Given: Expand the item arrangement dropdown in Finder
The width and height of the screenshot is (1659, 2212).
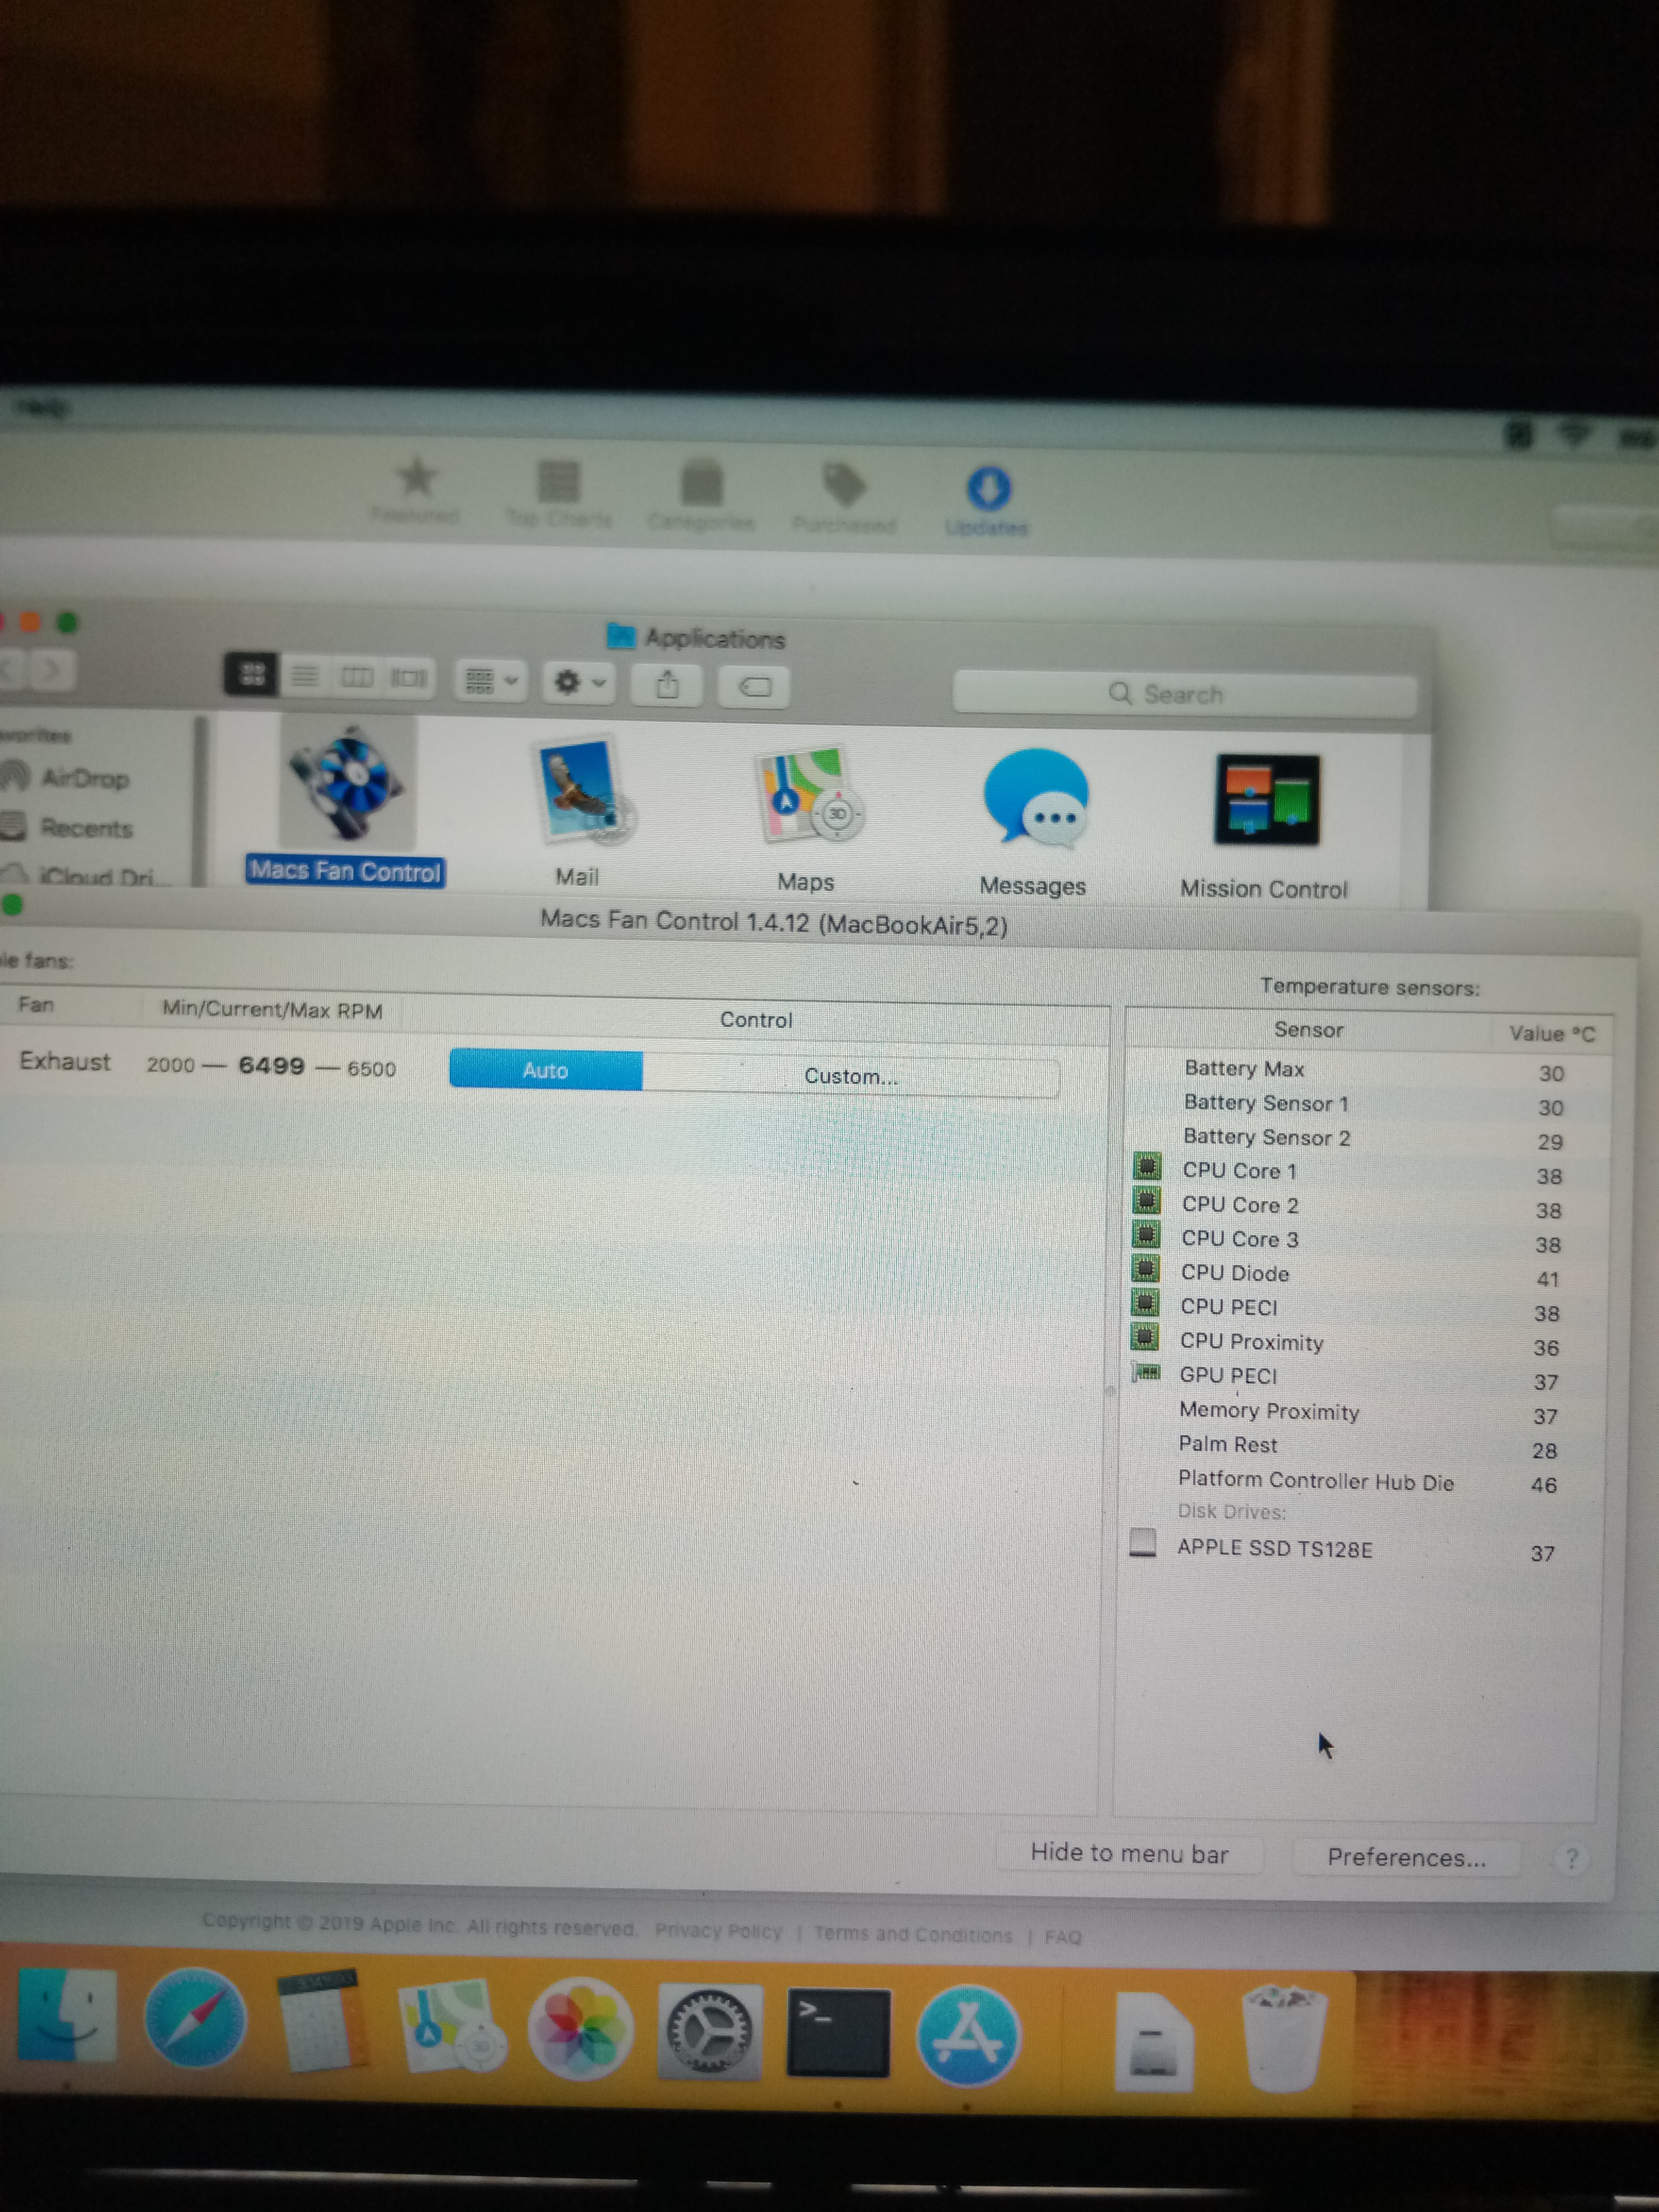Looking at the screenshot, I should pos(491,681).
